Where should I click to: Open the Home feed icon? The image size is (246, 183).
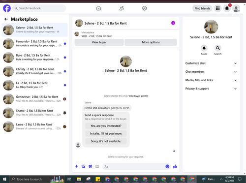pos(98,8)
